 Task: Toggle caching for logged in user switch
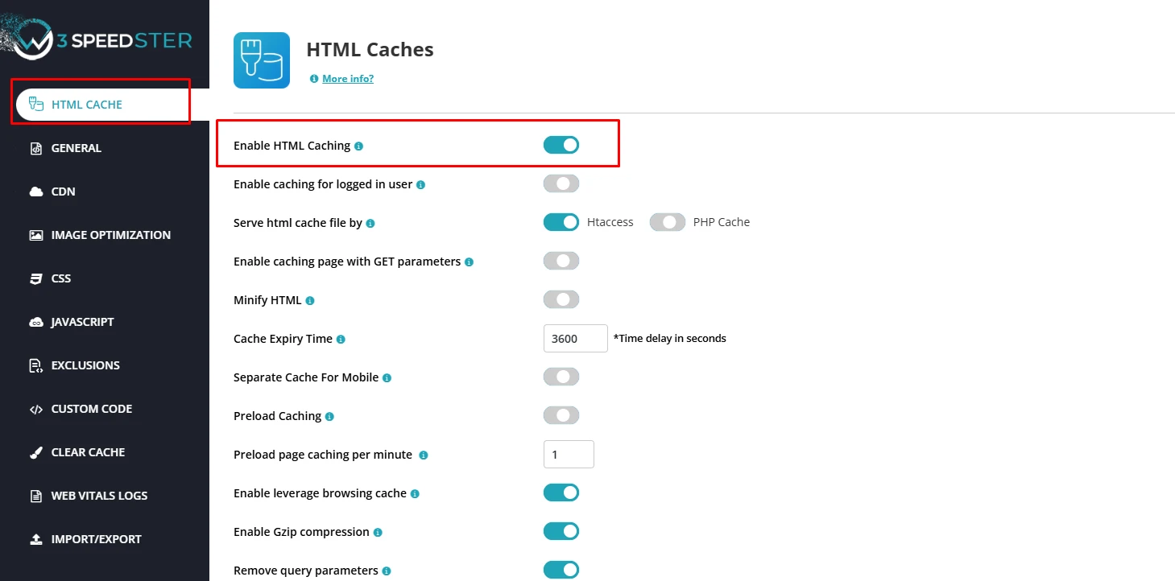pos(561,183)
